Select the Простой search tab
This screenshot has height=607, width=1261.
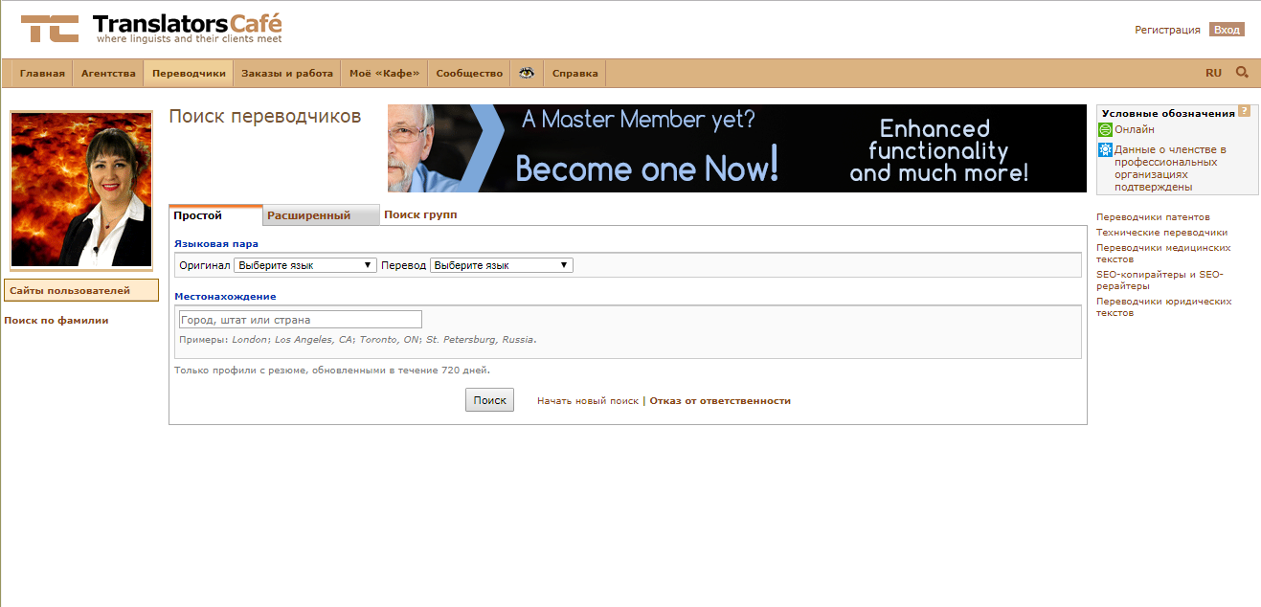tap(215, 215)
